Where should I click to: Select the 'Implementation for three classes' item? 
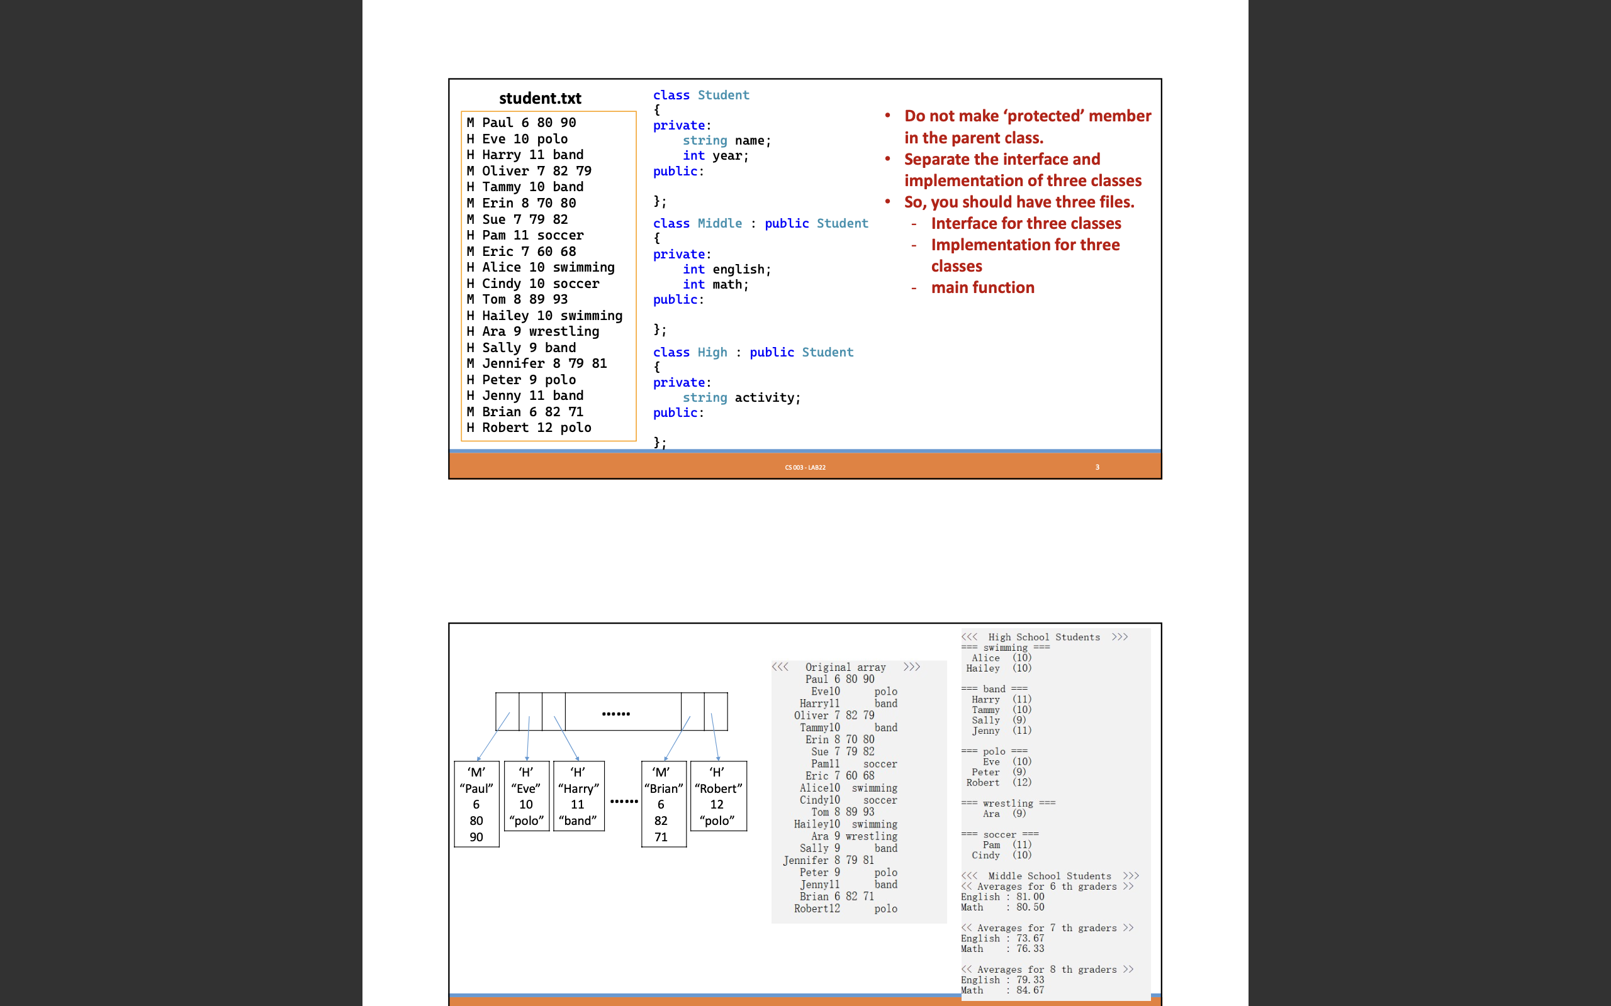click(x=1025, y=255)
